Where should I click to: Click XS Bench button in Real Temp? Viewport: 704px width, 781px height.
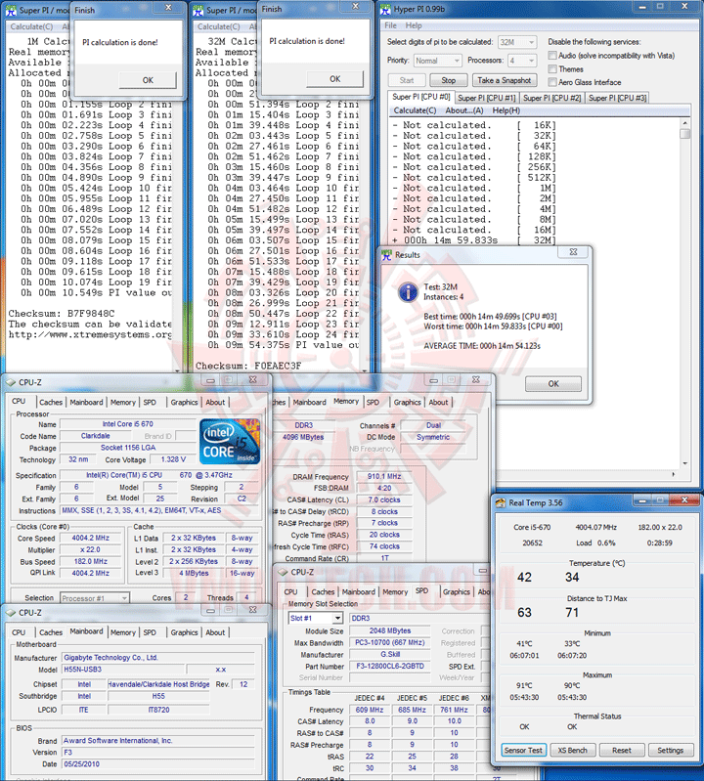pos(572,750)
